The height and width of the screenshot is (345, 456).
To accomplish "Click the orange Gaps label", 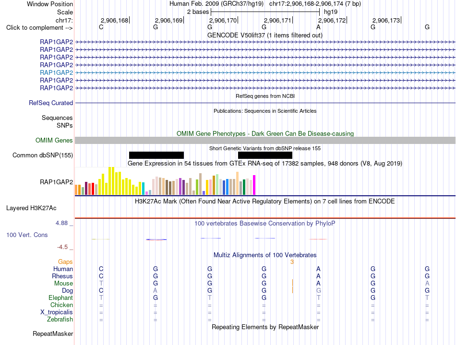I will coord(65,262).
